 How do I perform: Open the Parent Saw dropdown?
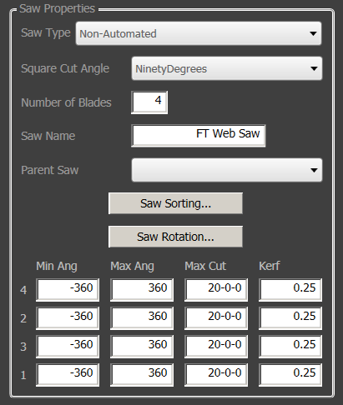coord(227,170)
